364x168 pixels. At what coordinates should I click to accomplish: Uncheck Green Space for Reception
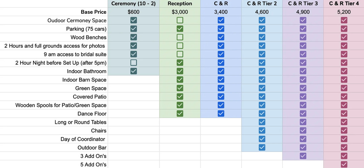point(180,88)
